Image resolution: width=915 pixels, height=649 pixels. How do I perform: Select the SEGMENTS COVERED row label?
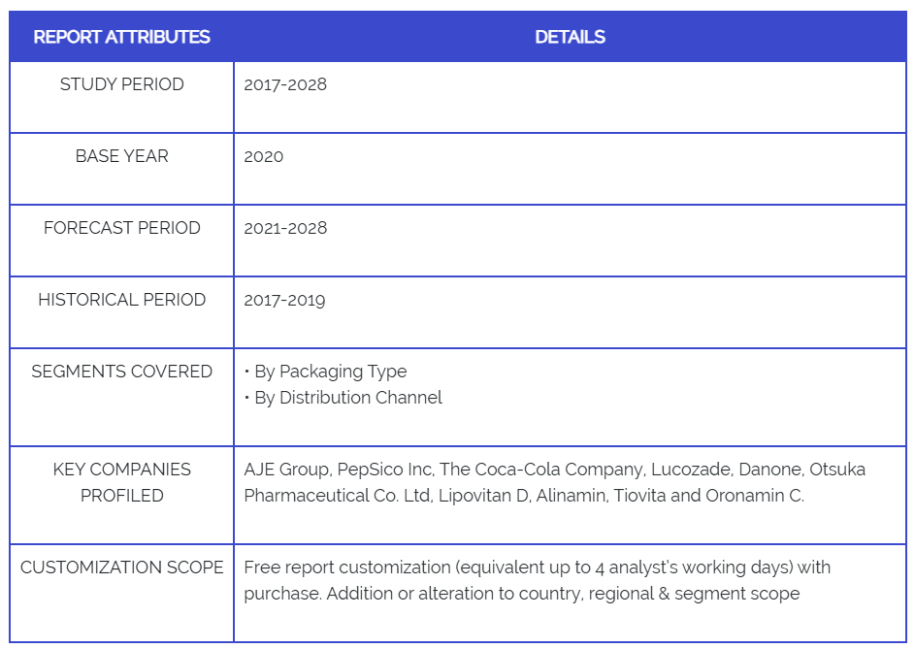[x=121, y=372]
